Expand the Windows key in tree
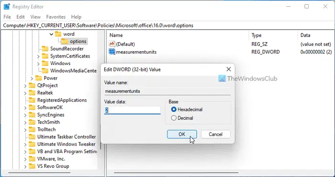The height and width of the screenshot is (177, 335). tap(38, 64)
